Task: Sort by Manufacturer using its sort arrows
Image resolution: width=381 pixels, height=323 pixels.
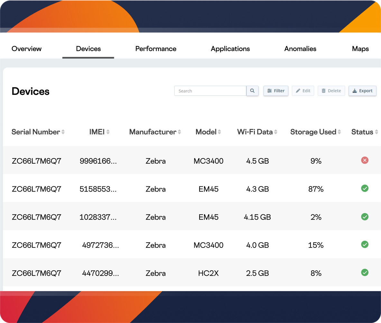Action: coord(179,132)
